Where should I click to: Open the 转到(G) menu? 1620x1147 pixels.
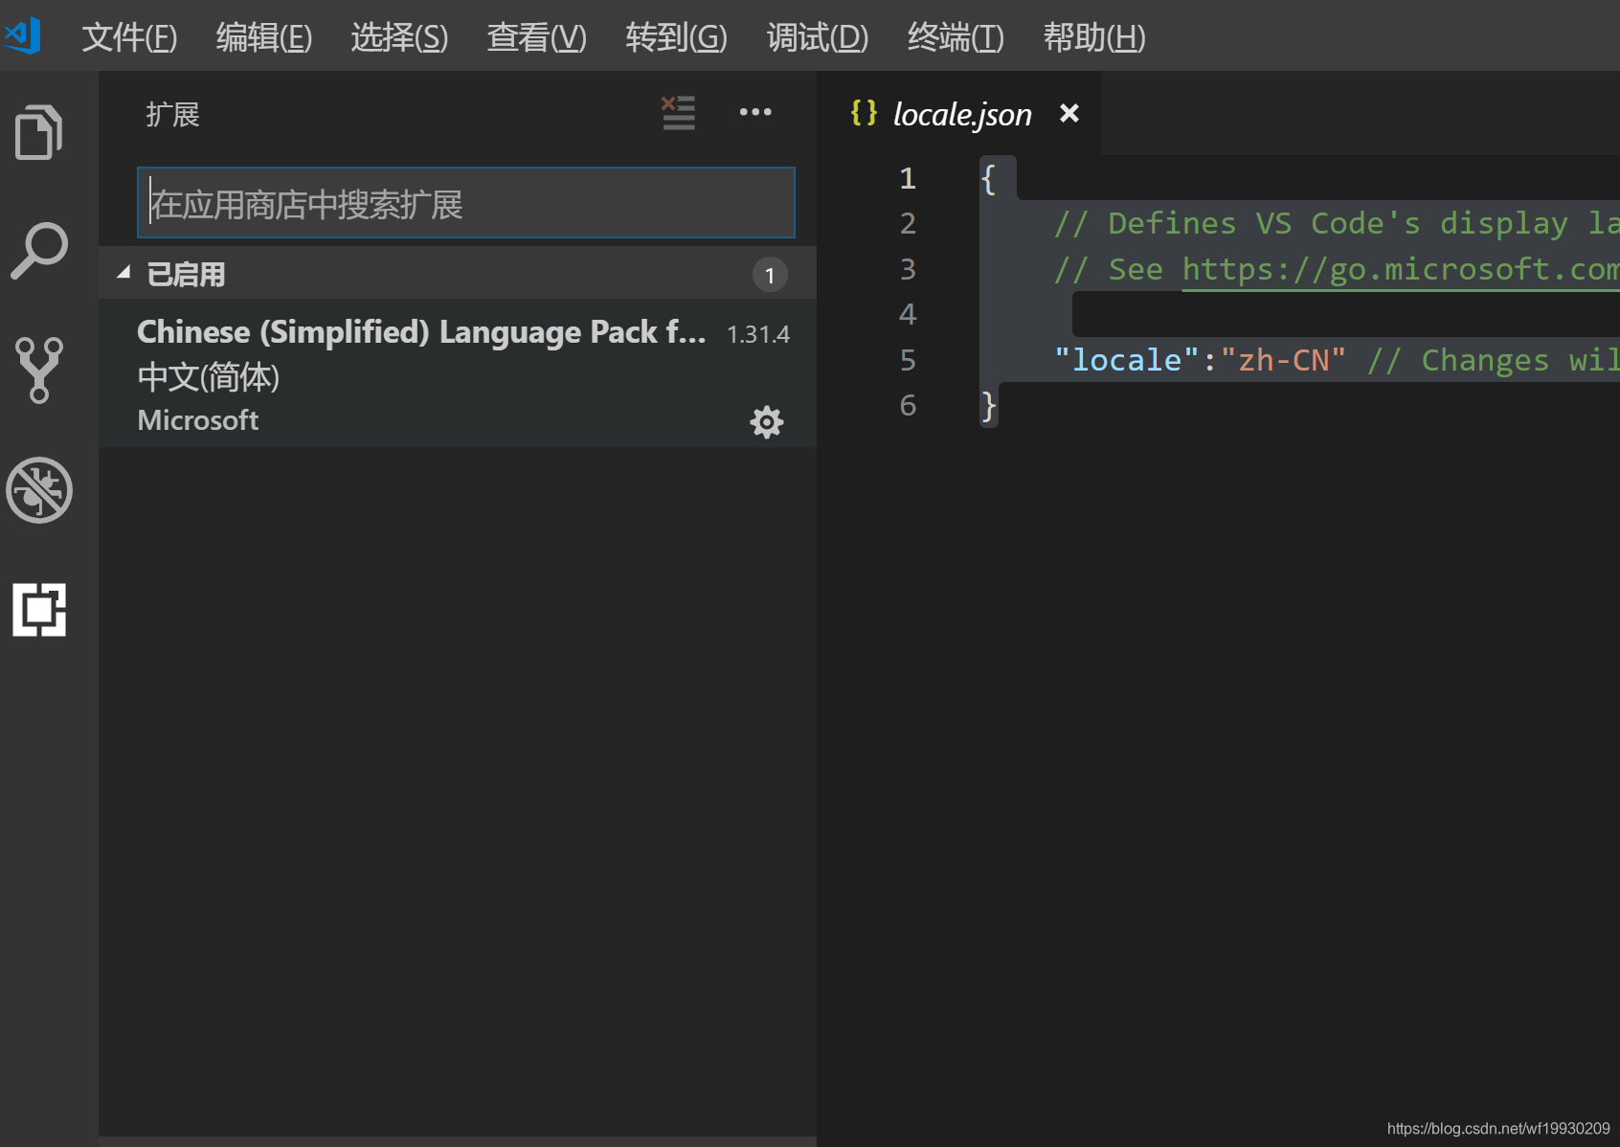pos(676,37)
